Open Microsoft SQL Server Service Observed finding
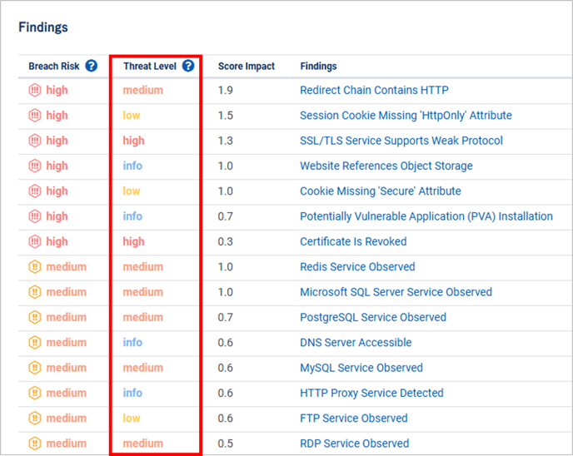 [396, 292]
